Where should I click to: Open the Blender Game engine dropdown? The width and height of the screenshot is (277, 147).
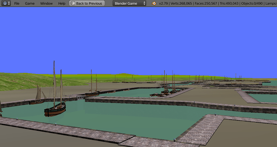[x=129, y=3]
